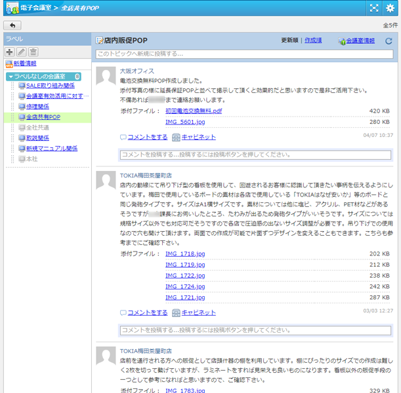Click the pencil edit label icon

coord(21,52)
